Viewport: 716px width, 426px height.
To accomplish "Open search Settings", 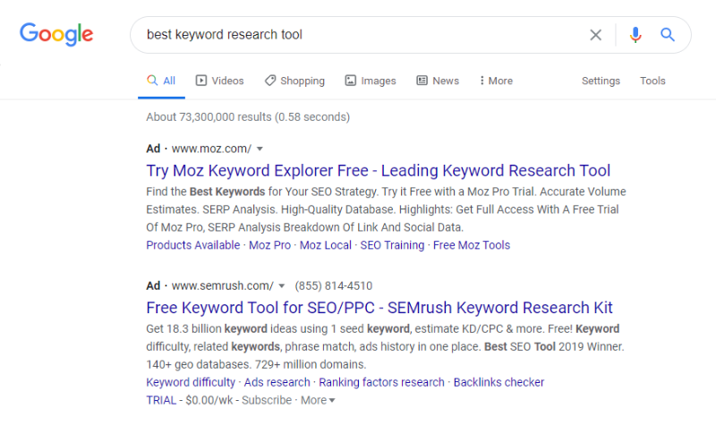I will pyautogui.click(x=601, y=81).
